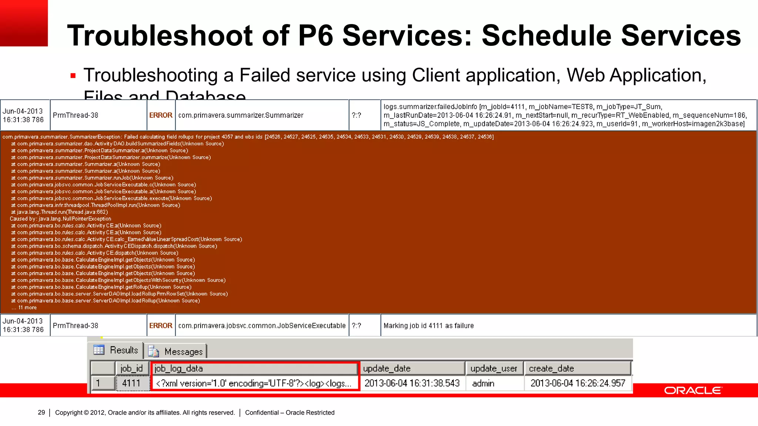Click the ThreadPoolImpl.run stack line

click(x=95, y=205)
